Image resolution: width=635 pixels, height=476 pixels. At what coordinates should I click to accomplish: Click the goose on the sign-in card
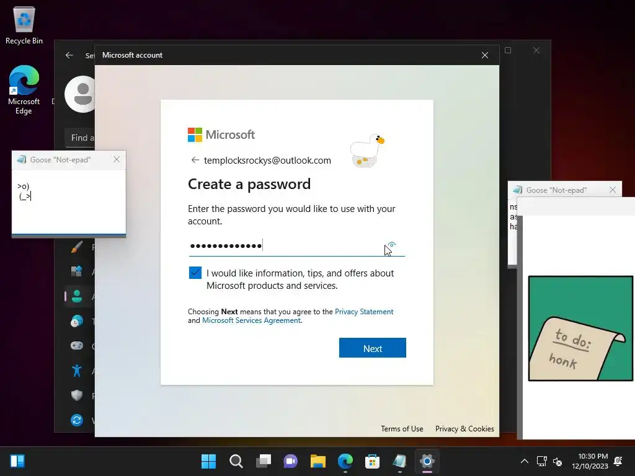tap(367, 151)
